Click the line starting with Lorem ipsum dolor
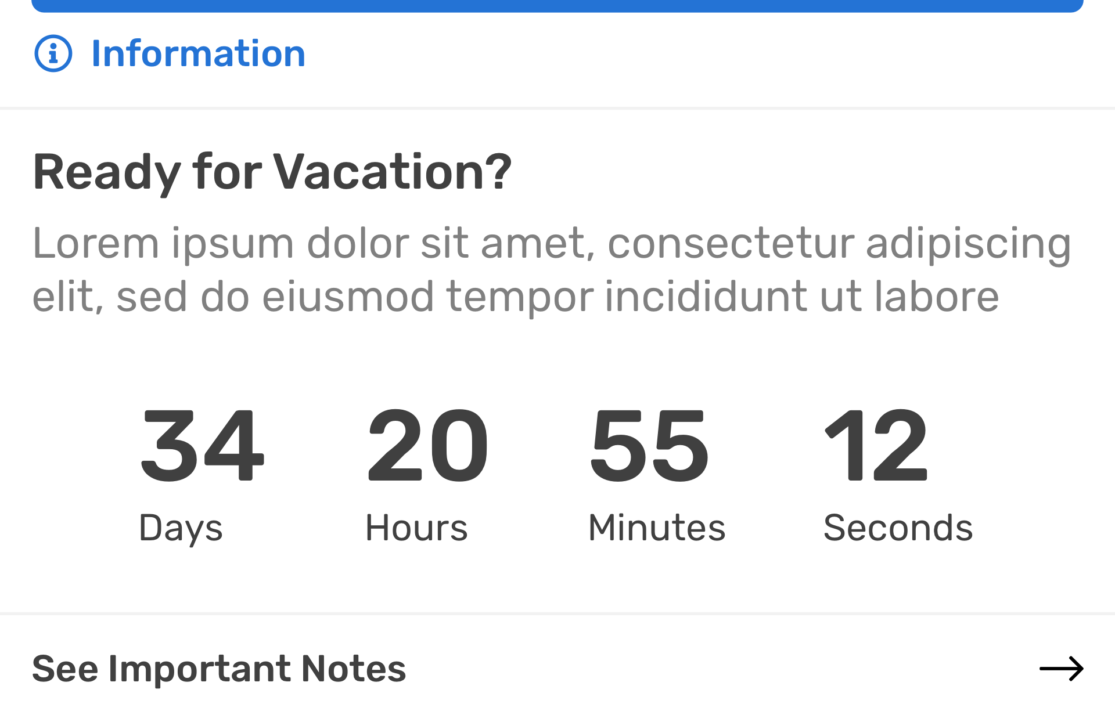The width and height of the screenshot is (1115, 722). pyautogui.click(x=552, y=243)
